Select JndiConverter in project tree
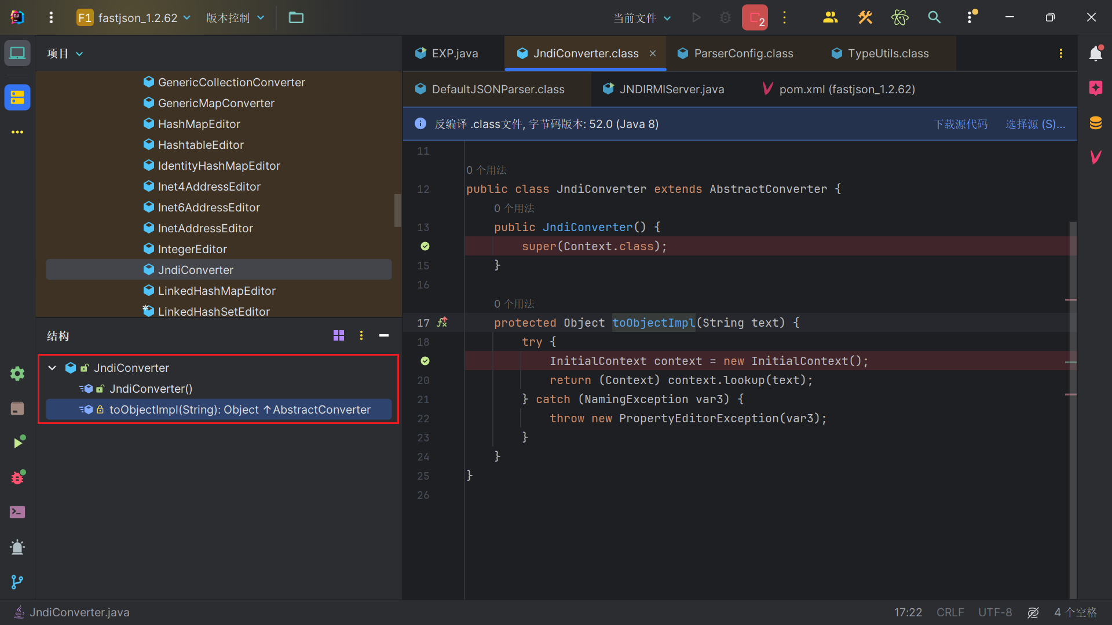 coord(219,270)
